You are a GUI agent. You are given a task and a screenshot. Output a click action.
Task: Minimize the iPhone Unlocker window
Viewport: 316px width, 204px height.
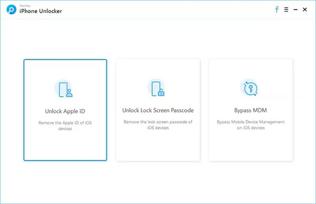[295, 9]
